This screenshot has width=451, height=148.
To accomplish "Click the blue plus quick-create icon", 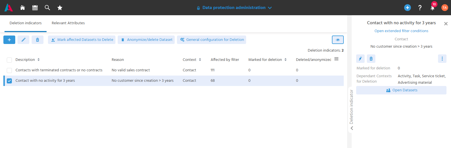I will click(x=407, y=8).
